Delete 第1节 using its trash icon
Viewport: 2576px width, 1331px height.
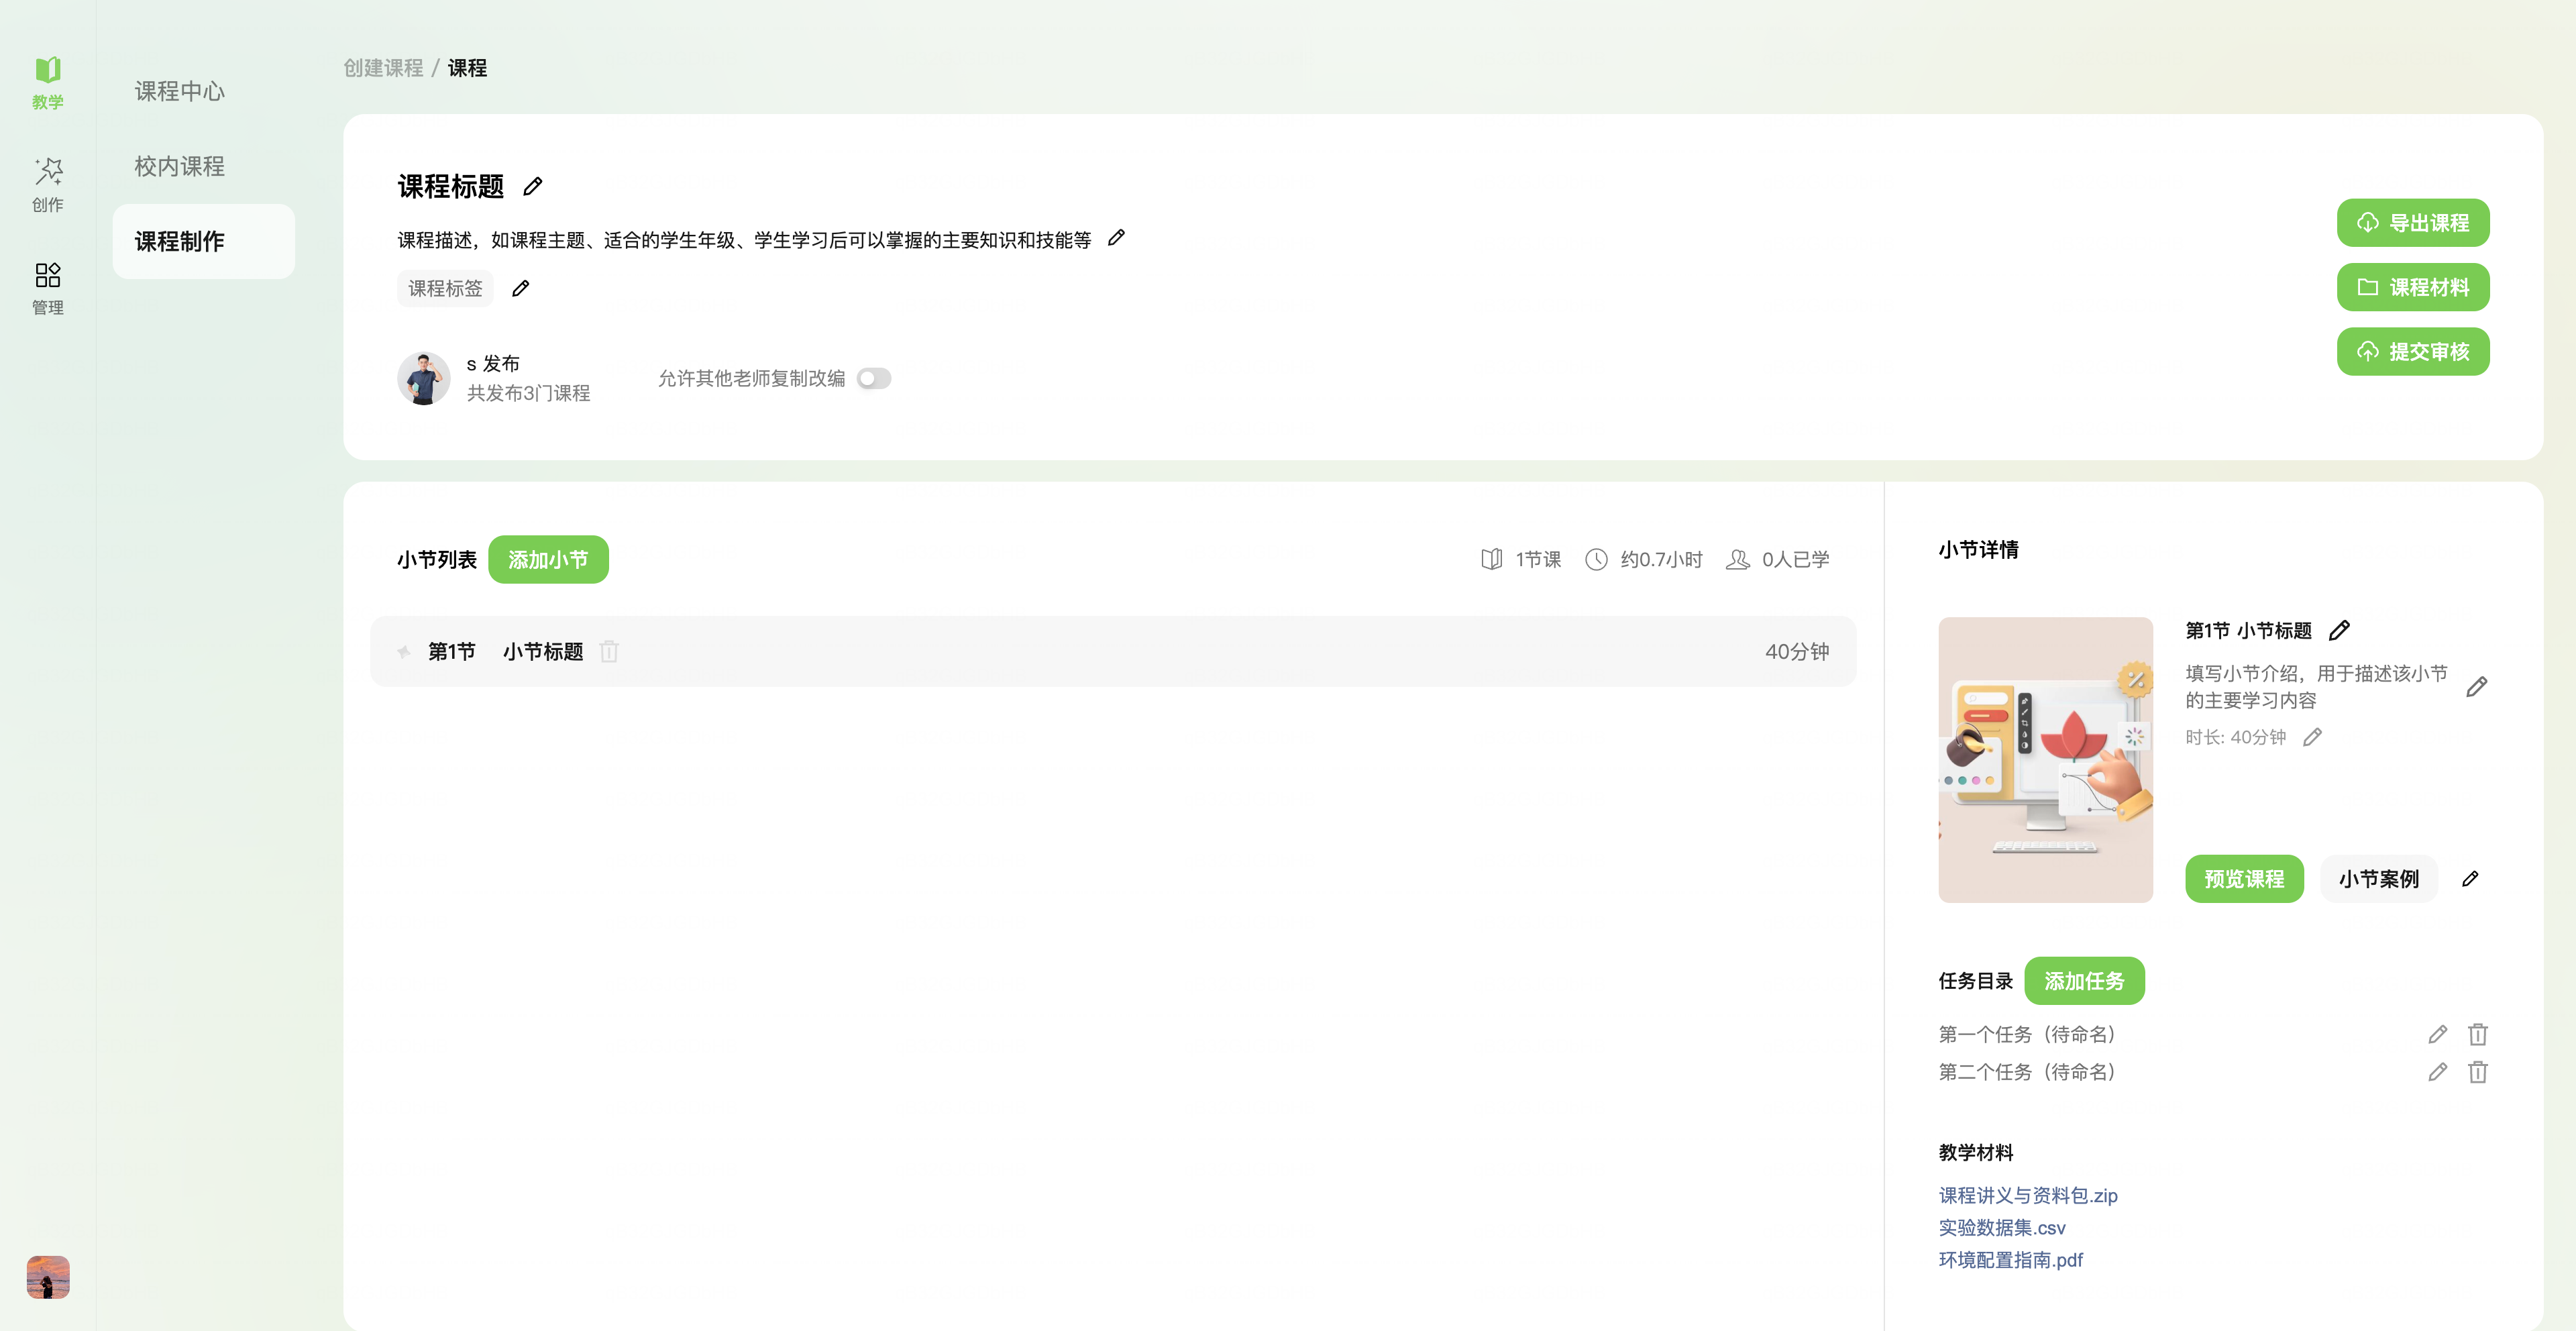609,652
